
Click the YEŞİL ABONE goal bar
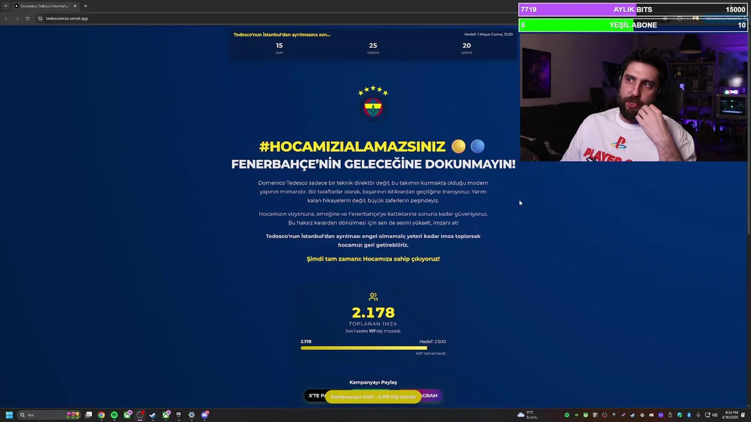(633, 25)
